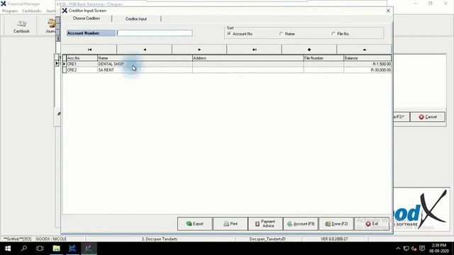
Task: Close the Creditor Input Screen dialog
Action: tap(388, 11)
